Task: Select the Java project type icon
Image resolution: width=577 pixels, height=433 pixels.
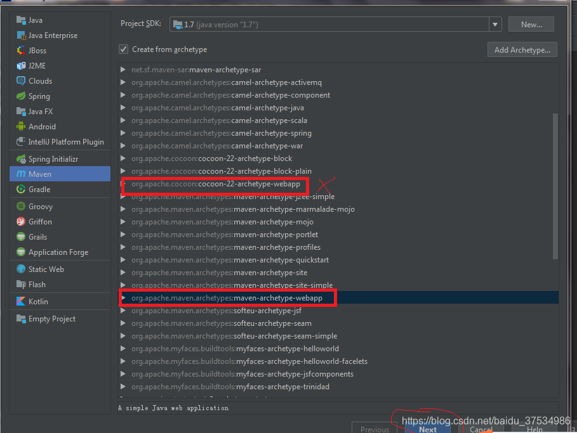Action: 21,20
